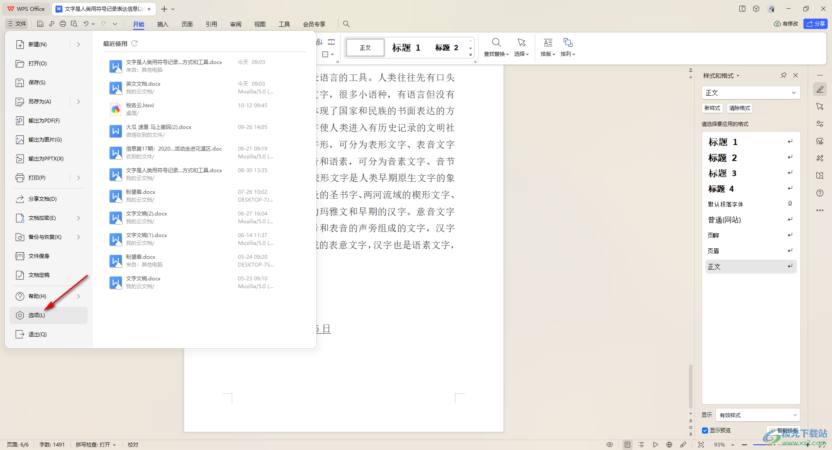The width and height of the screenshot is (832, 450).
Task: Expand the 文档加密(E) submenu arrow
Action: (x=78, y=218)
